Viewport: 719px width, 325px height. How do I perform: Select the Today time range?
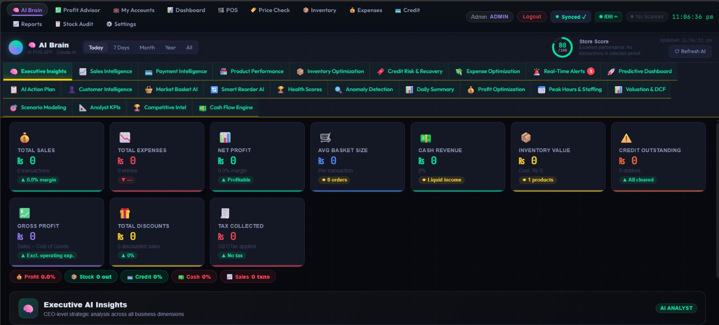click(x=96, y=48)
